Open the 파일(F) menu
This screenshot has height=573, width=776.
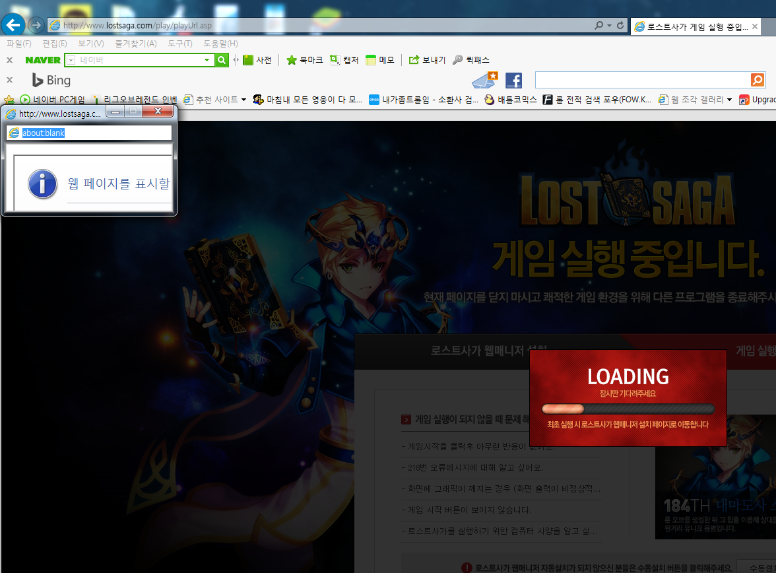18,44
